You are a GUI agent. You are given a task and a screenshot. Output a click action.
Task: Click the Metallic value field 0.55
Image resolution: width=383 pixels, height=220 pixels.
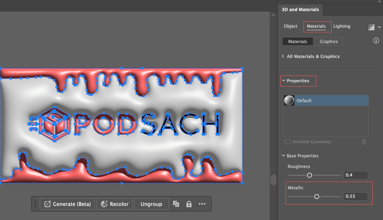pos(355,197)
